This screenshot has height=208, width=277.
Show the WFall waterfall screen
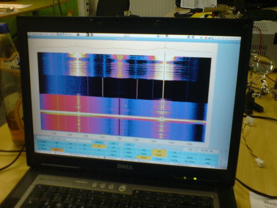[143, 157]
